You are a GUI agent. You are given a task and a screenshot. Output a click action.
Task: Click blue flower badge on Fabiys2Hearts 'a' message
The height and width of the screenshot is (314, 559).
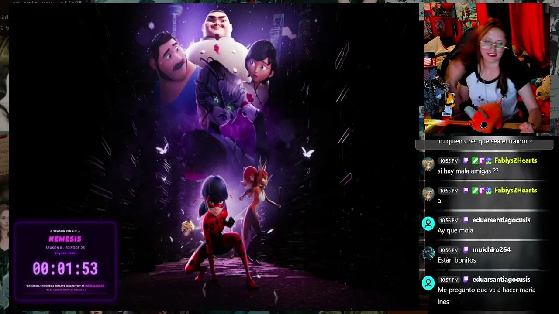point(488,190)
